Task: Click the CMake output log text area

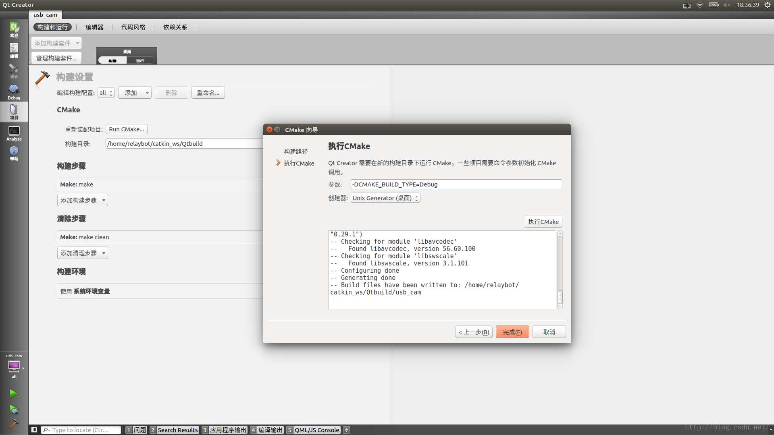Action: [442, 270]
